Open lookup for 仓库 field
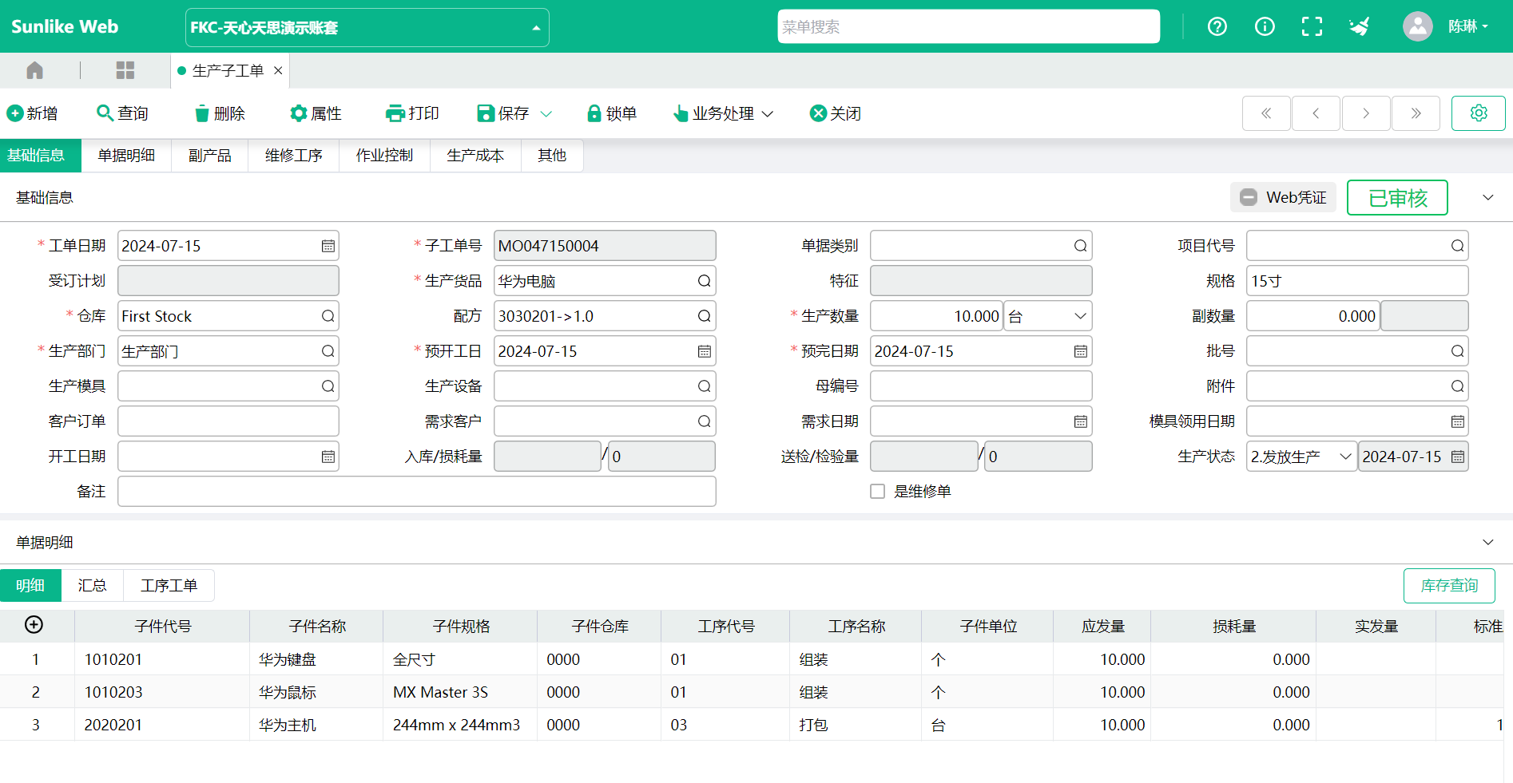This screenshot has height=783, width=1513. pyautogui.click(x=328, y=316)
